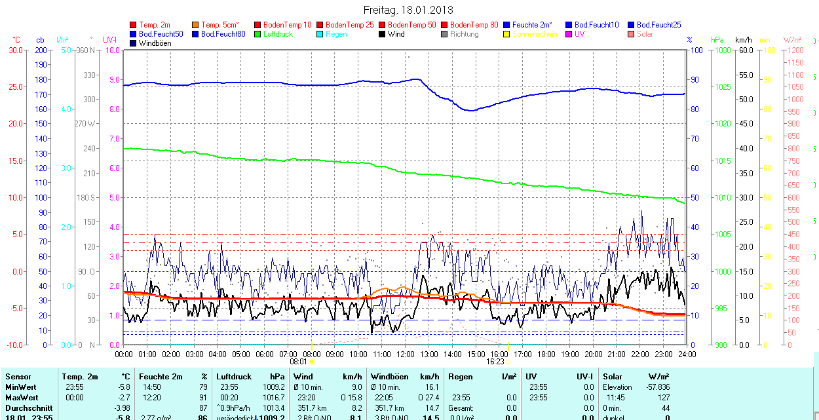819x420 pixels.
Task: Click the green Luftdruck legend square
Action: pos(258,34)
